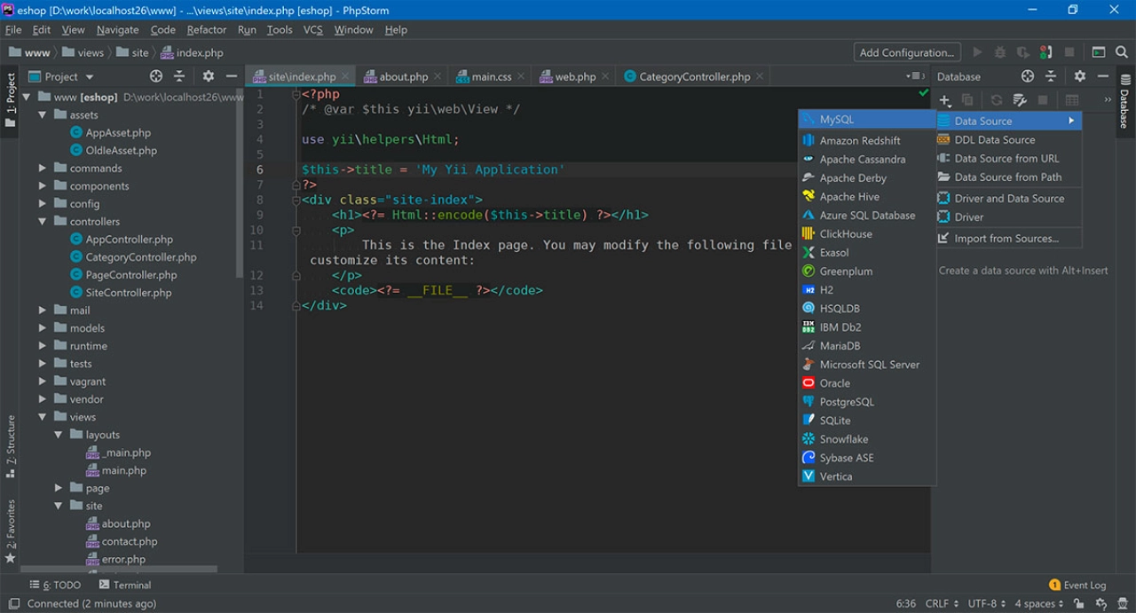
Task: Click line 6 title assignment code
Action: tap(433, 169)
